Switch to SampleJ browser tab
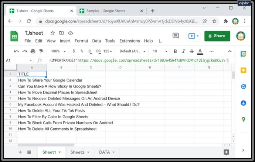 [x=106, y=11]
